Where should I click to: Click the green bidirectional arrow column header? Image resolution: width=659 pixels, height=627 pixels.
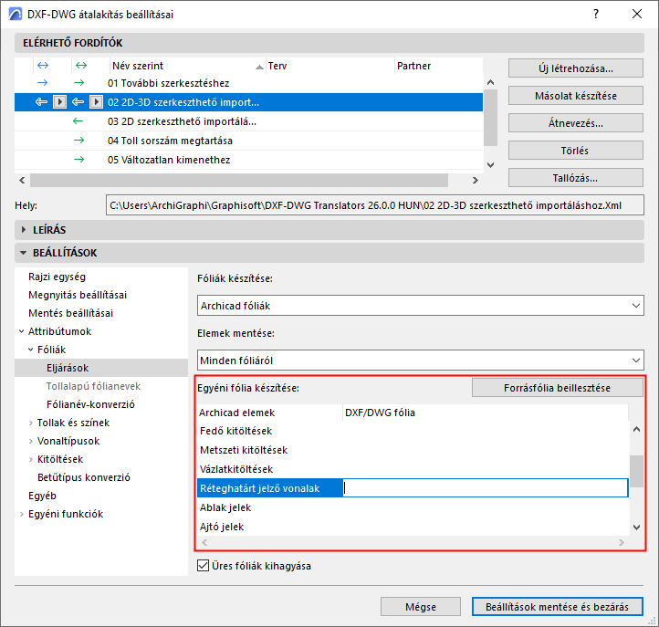click(81, 65)
